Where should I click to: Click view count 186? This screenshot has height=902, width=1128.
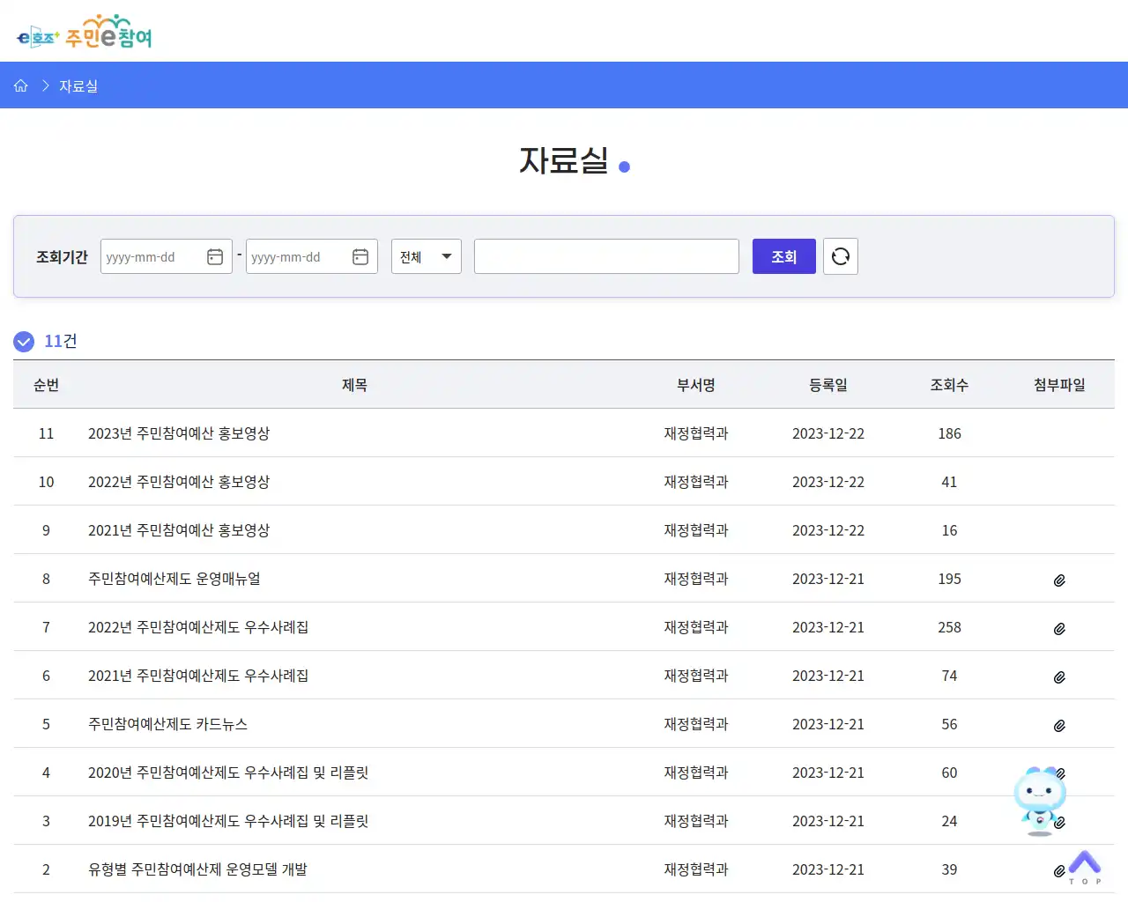tap(949, 433)
